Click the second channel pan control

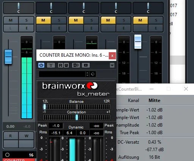point(51,8)
